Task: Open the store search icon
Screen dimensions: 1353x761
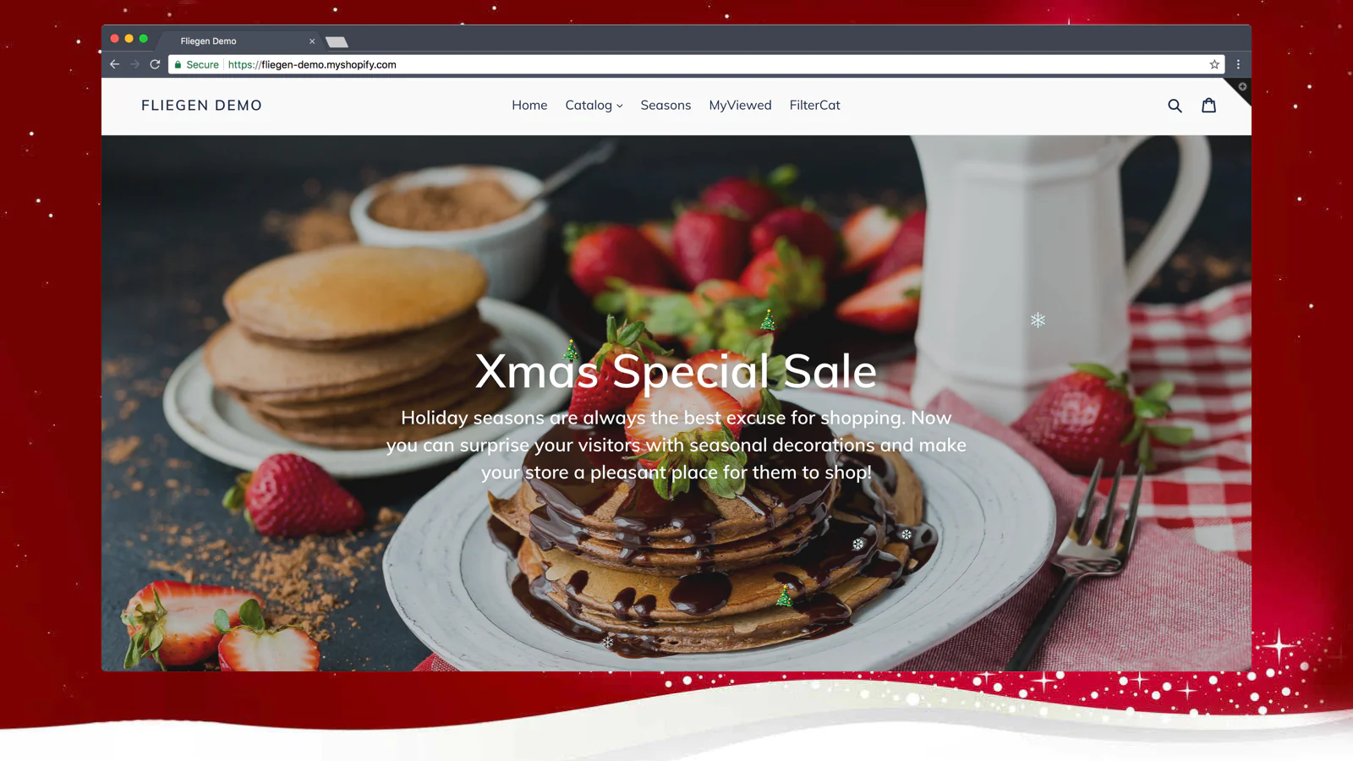Action: pos(1175,106)
